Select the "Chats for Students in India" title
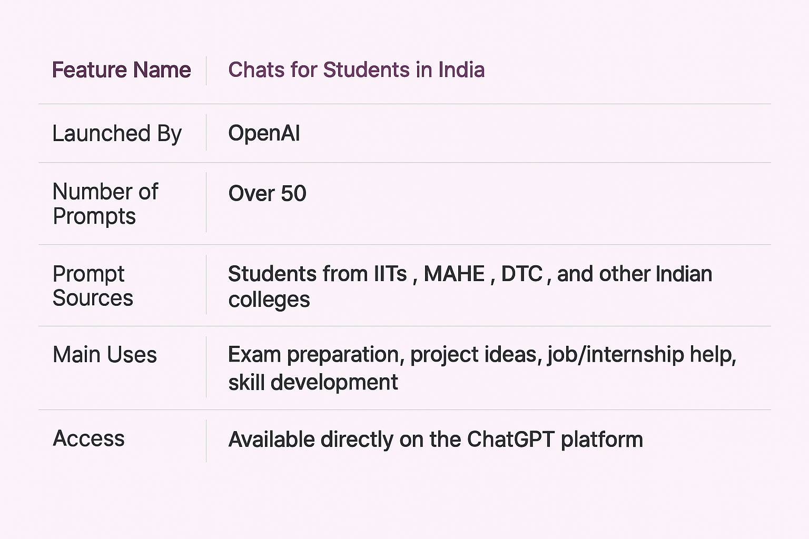This screenshot has height=539, width=809. point(356,70)
